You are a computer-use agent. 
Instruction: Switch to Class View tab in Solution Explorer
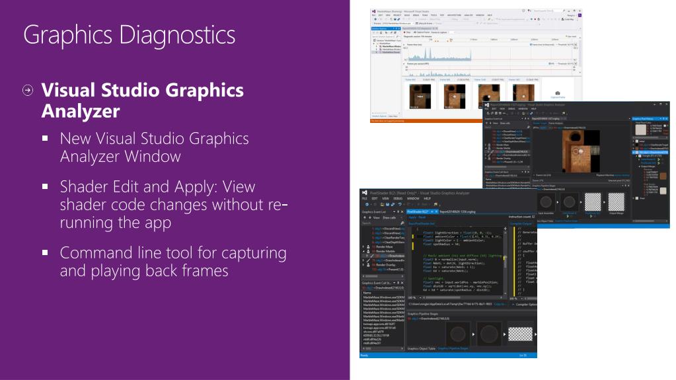pos(393,116)
